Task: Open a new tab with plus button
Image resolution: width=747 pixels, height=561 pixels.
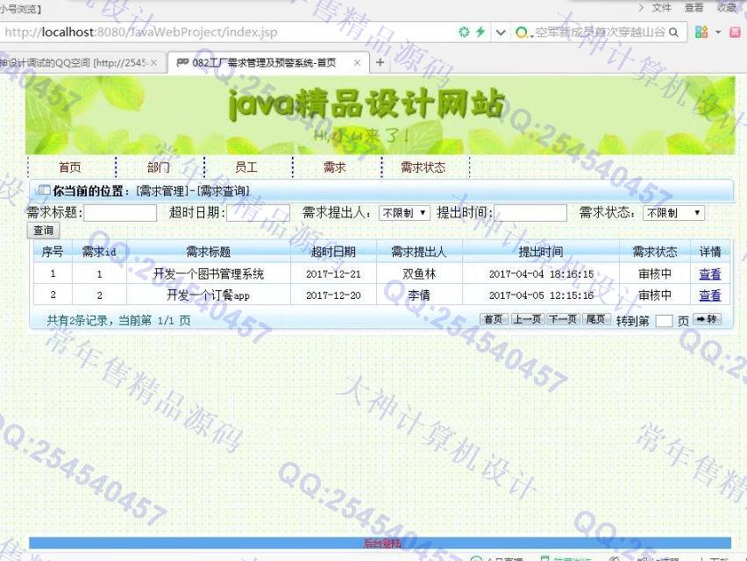Action: [x=380, y=62]
